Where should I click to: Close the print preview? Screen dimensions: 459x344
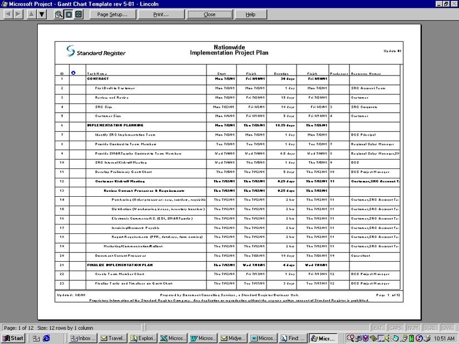click(210, 14)
